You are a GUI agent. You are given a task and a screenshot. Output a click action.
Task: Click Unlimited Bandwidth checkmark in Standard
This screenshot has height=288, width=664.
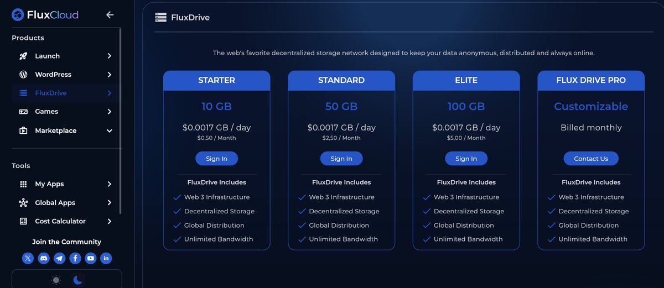click(302, 239)
